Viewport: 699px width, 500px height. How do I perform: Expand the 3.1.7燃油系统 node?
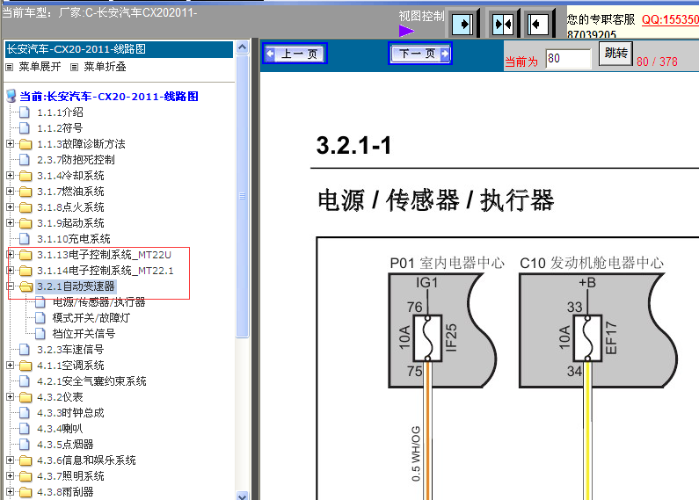(x=10, y=192)
